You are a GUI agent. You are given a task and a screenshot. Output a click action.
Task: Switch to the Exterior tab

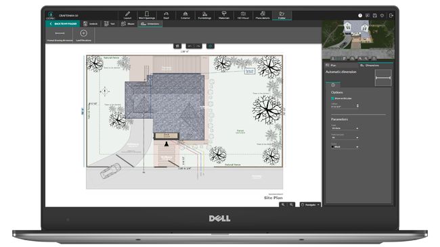(x=185, y=16)
